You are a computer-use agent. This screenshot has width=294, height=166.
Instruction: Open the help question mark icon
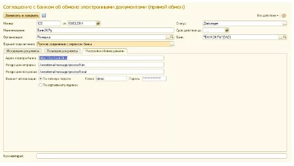point(284,16)
